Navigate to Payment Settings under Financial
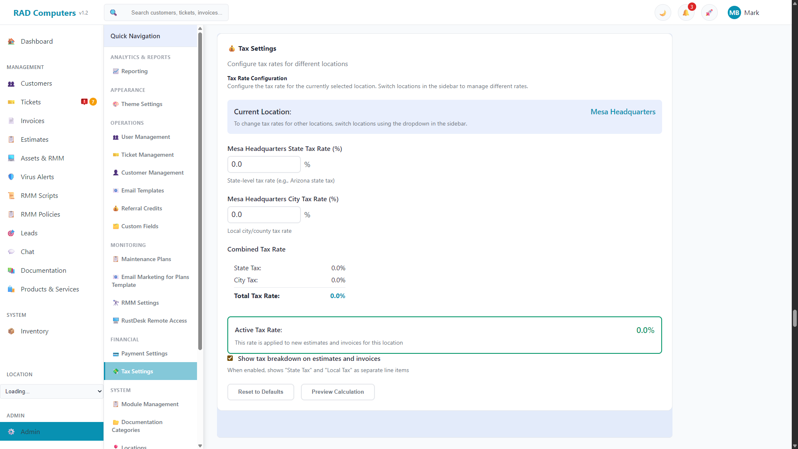The width and height of the screenshot is (798, 449). pyautogui.click(x=144, y=353)
